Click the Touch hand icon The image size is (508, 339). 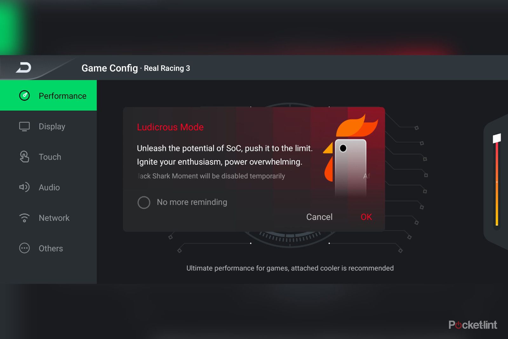pos(24,157)
